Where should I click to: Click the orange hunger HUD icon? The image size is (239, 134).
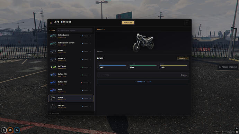[x=10, y=130]
